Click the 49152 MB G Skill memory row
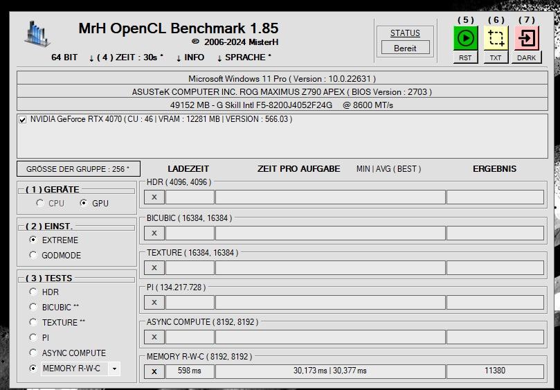560x390 pixels. 282,105
